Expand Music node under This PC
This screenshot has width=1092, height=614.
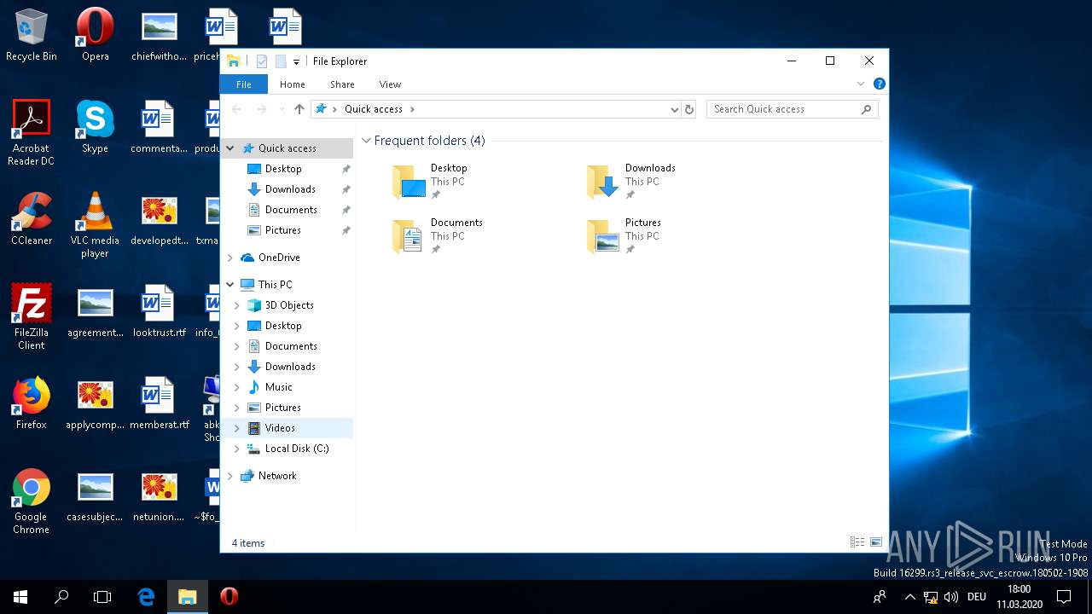click(x=237, y=387)
